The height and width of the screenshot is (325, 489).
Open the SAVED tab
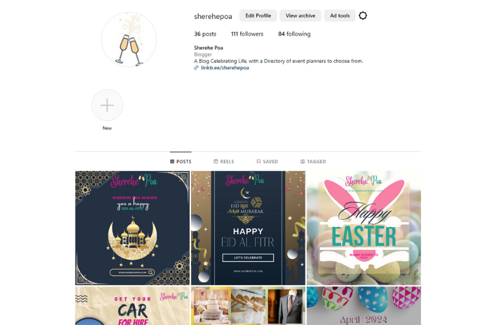pos(268,162)
